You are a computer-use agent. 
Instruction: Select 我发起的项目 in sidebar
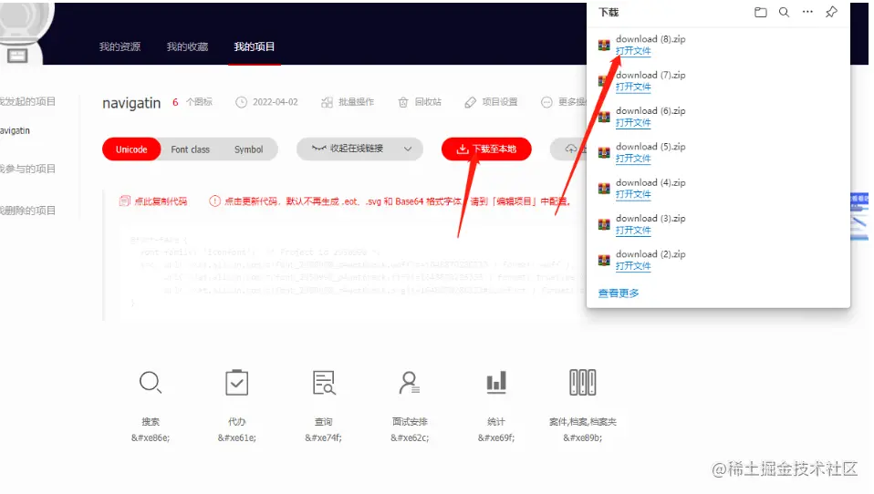click(x=27, y=101)
